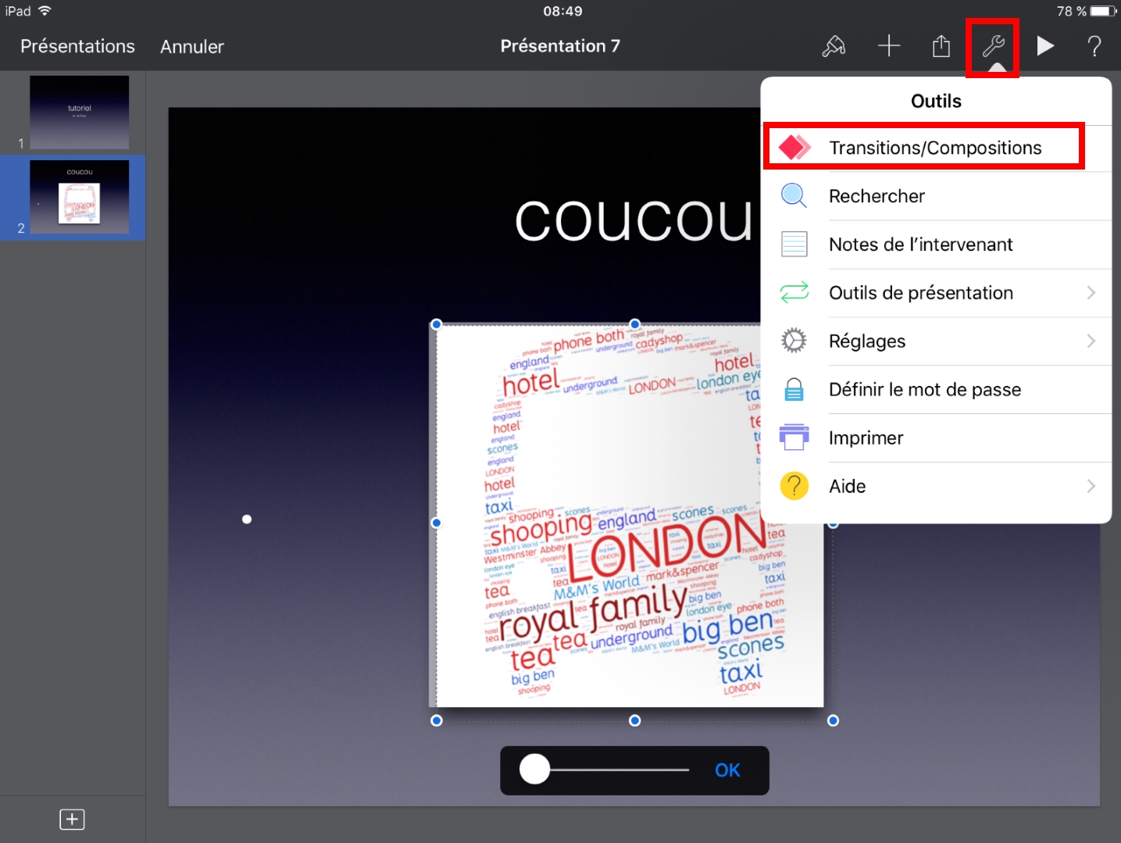Tap the Format paintbrush icon
This screenshot has width=1121, height=843.
(834, 47)
